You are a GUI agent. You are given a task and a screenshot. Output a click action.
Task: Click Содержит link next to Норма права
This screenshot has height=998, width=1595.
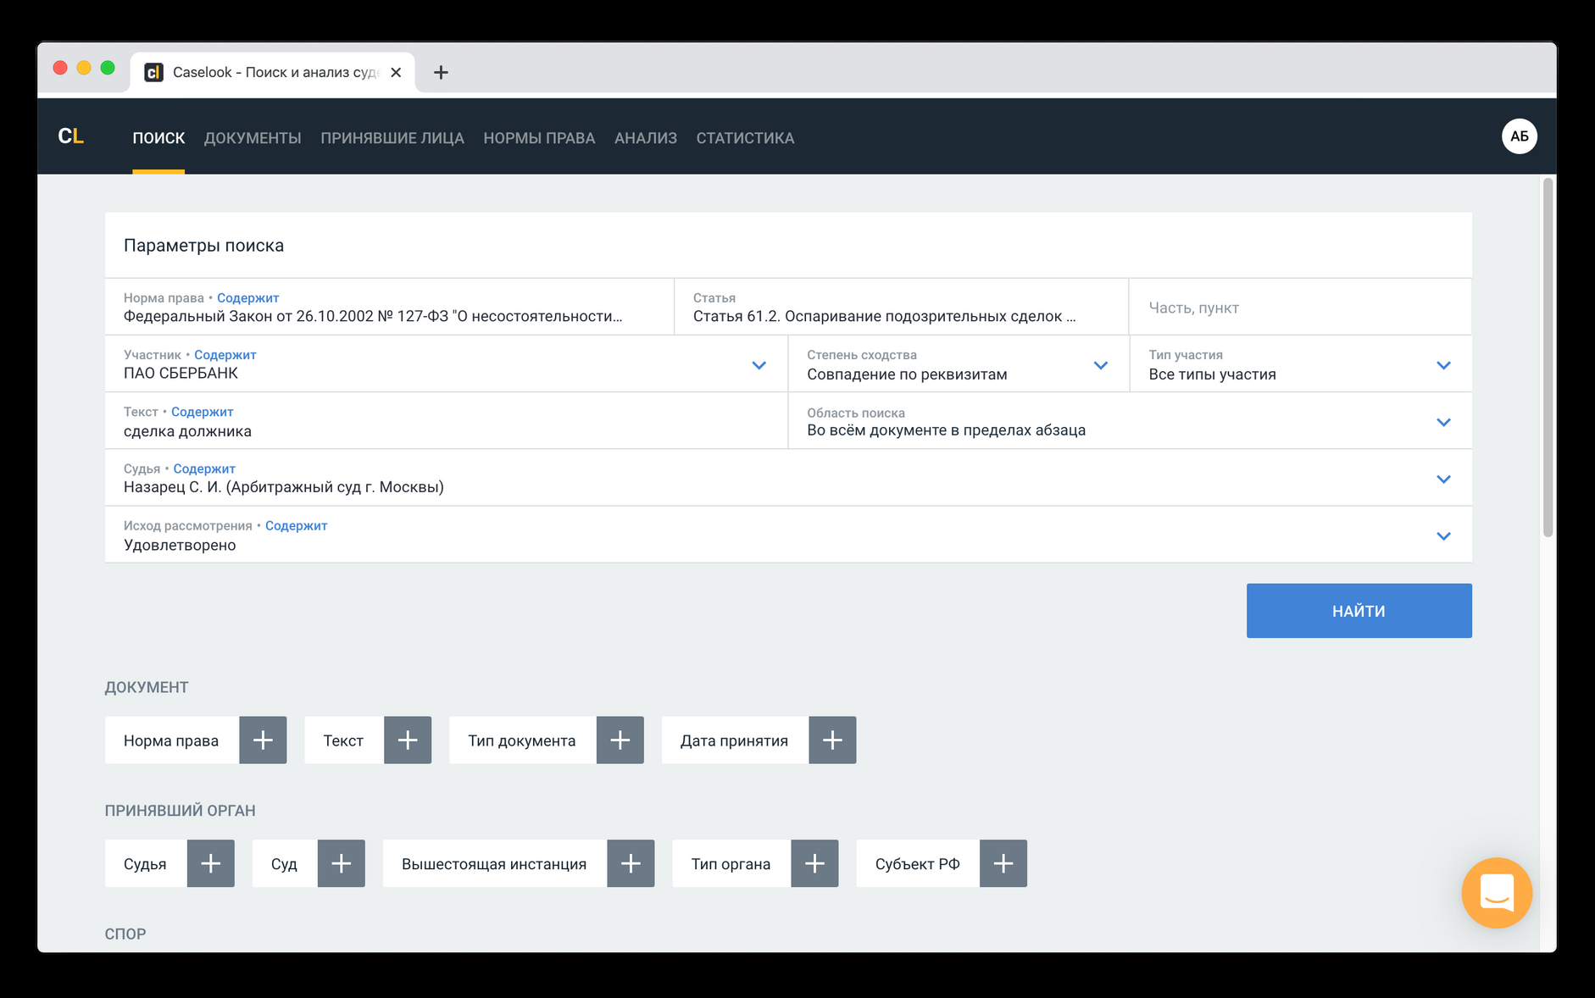point(247,297)
